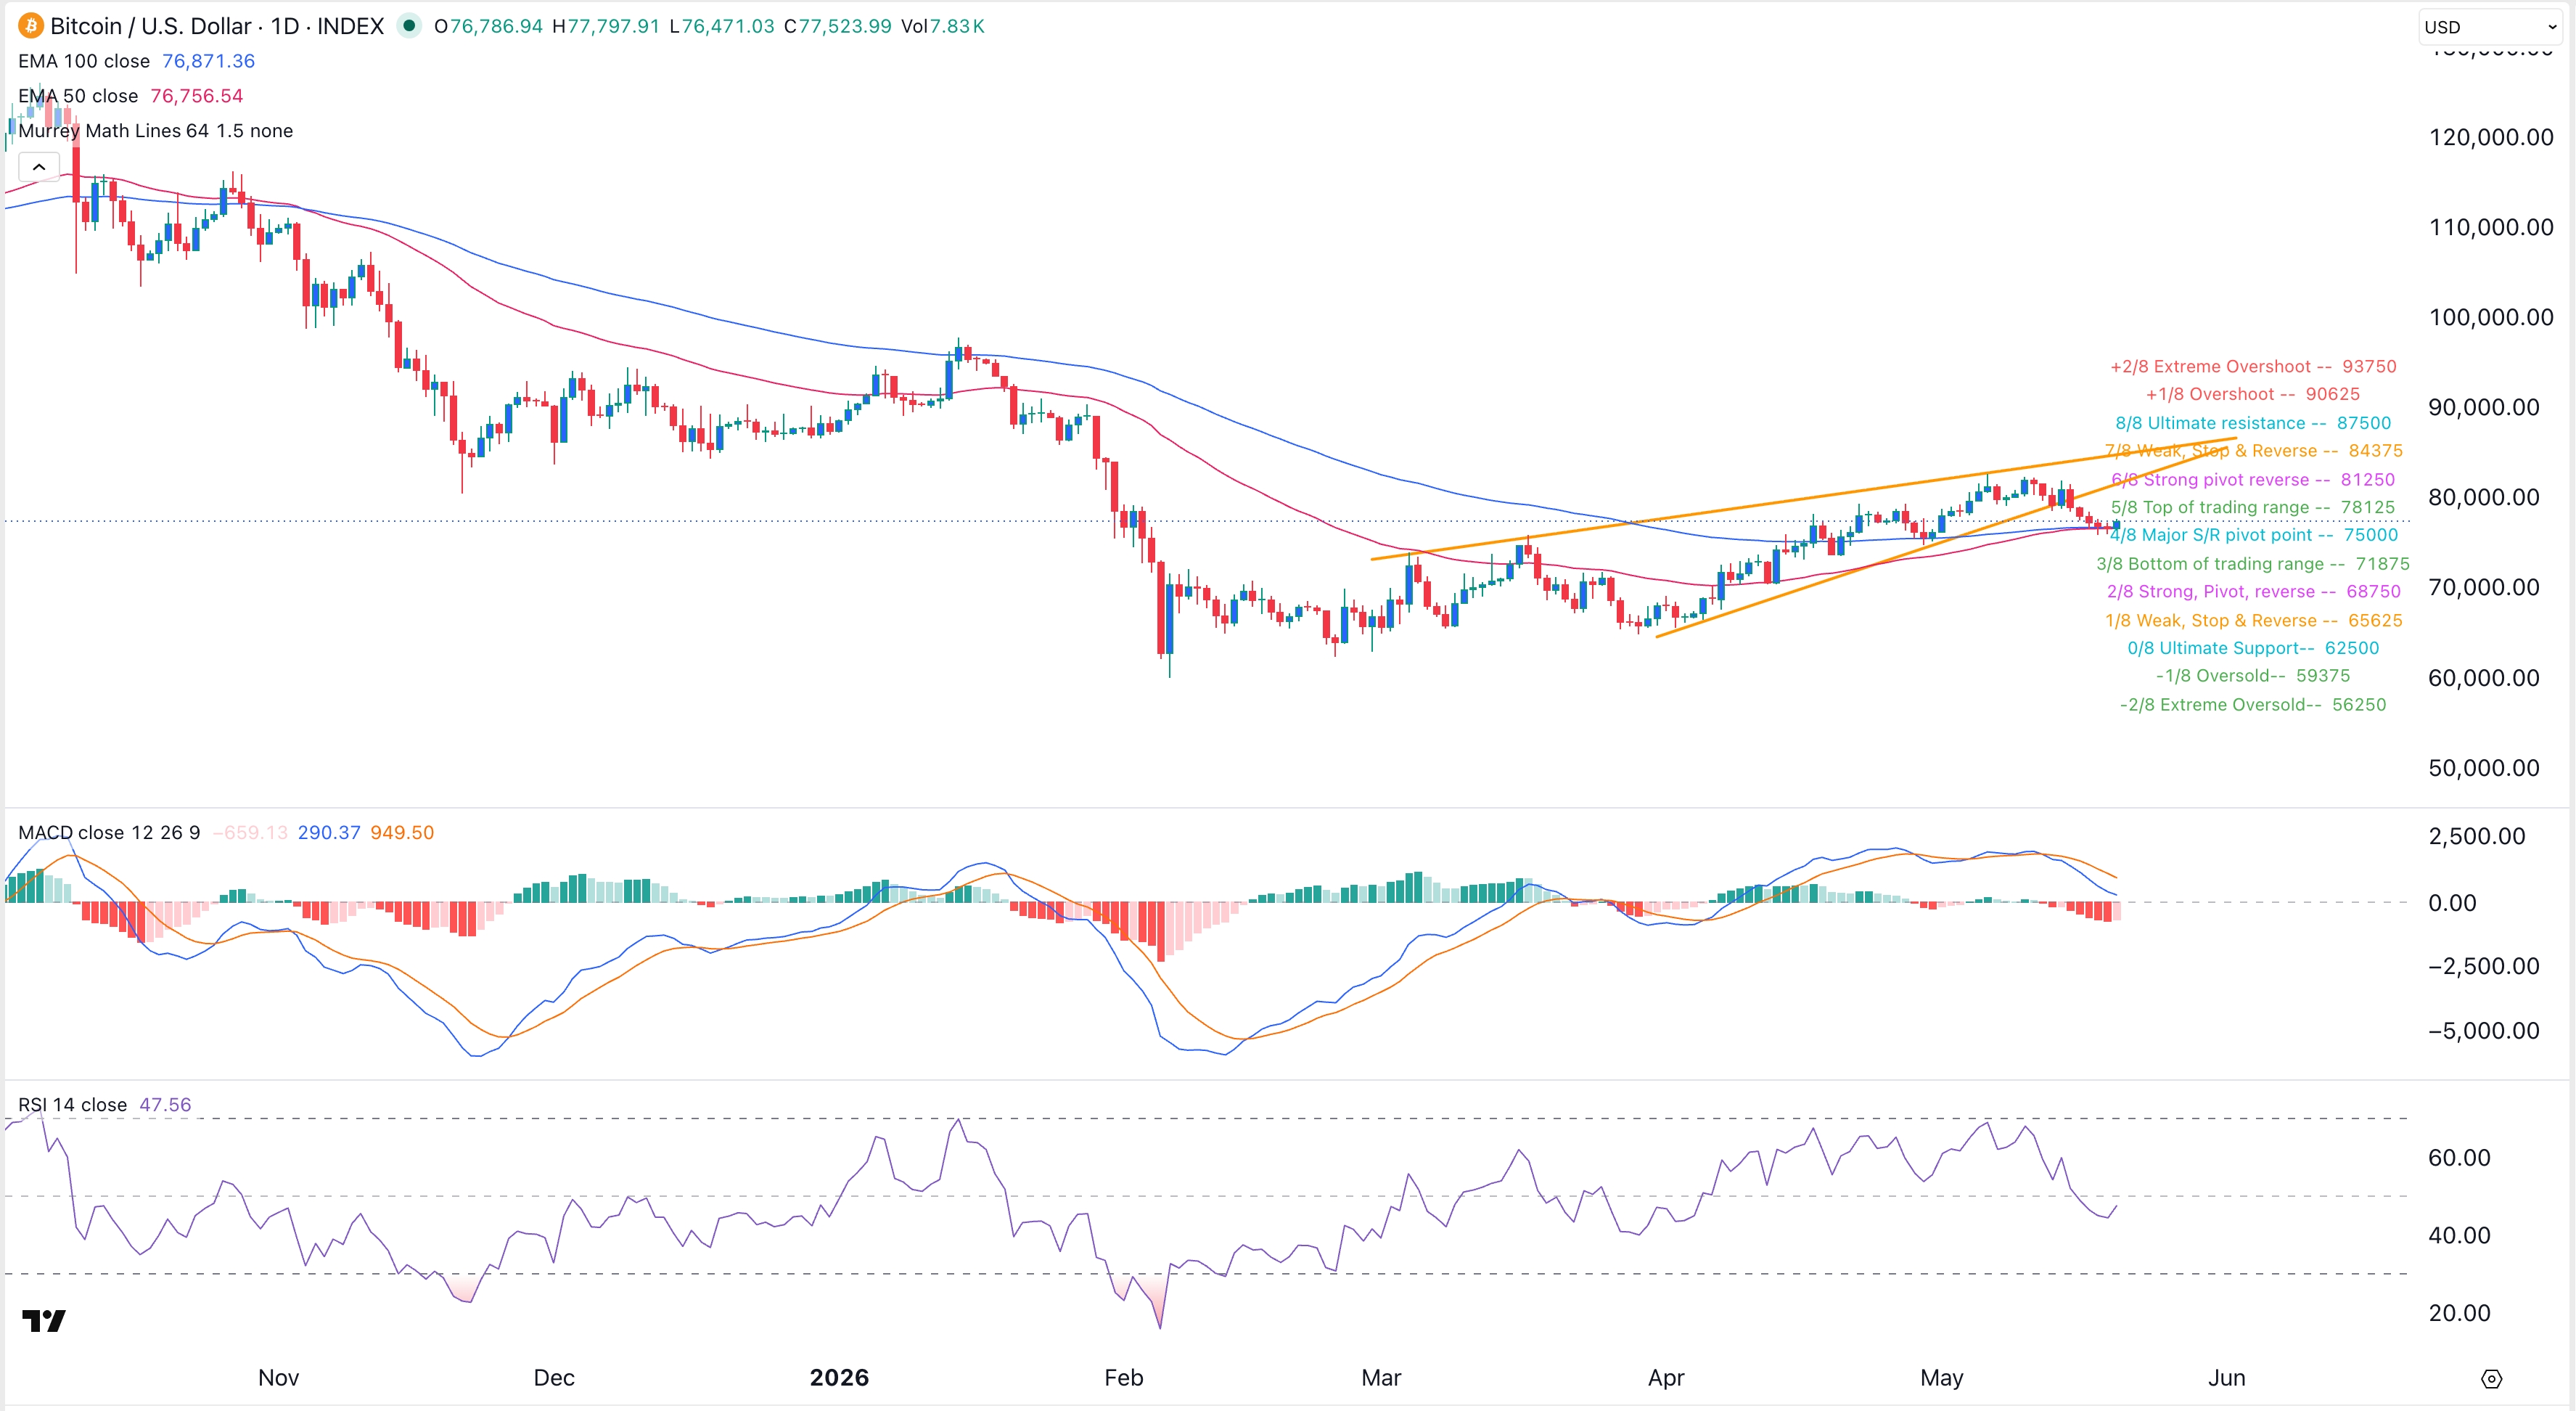Click the MACD signal value 949.50
The height and width of the screenshot is (1411, 2576).
point(402,833)
